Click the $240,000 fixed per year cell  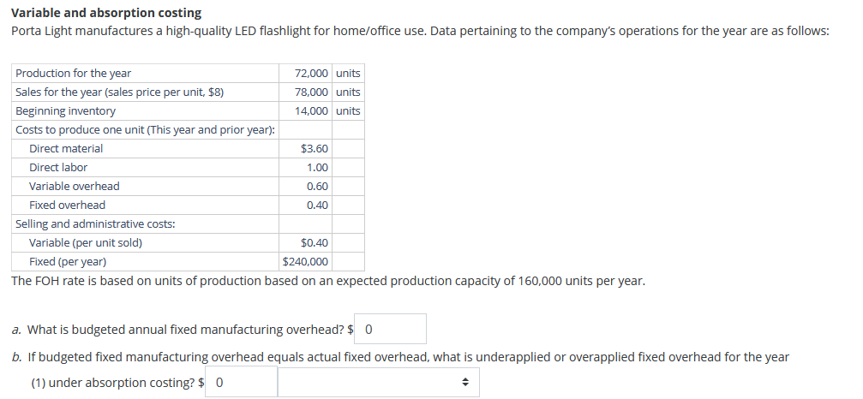point(305,262)
